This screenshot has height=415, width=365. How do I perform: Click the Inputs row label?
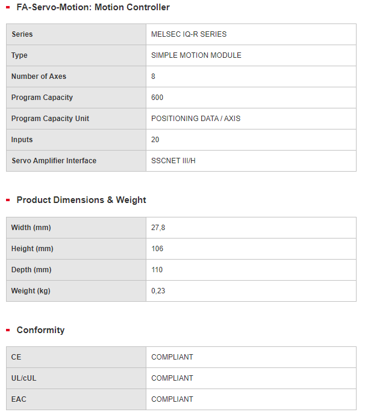(22, 140)
